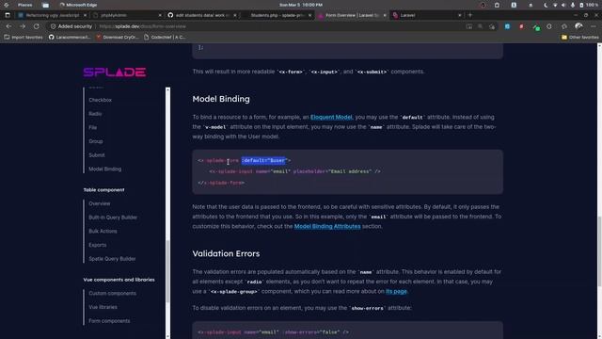Open Exports sidebar link
The width and height of the screenshot is (602, 339).
98,245
